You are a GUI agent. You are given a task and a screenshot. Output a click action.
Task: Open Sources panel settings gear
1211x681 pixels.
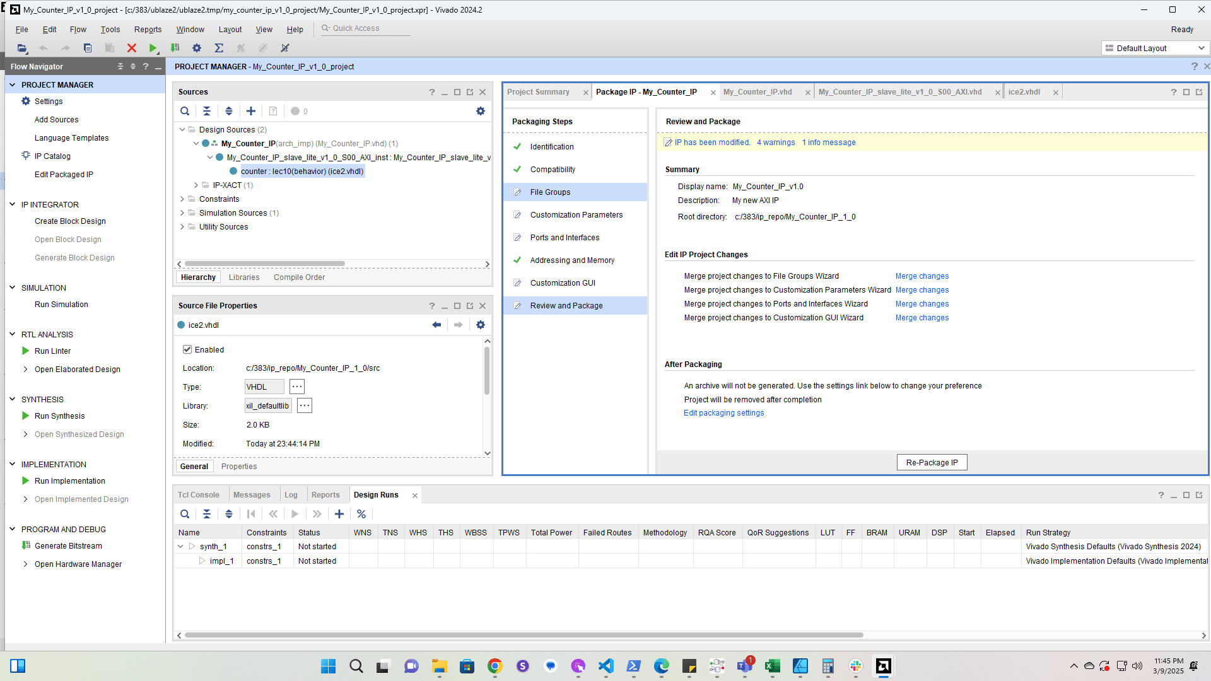coord(480,111)
